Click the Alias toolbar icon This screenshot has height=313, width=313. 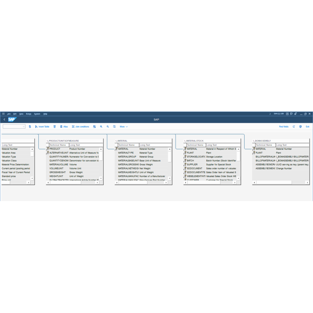[x=64, y=126]
